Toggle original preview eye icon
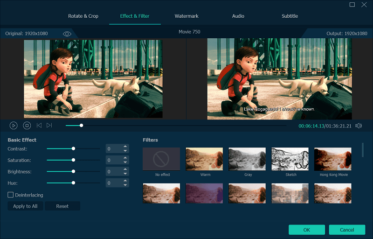Image resolution: width=373 pixels, height=239 pixels. pyautogui.click(x=67, y=34)
